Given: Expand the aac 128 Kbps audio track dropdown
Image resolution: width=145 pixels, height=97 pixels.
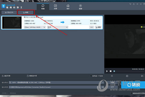Looking at the screenshot, I should click(35, 27).
